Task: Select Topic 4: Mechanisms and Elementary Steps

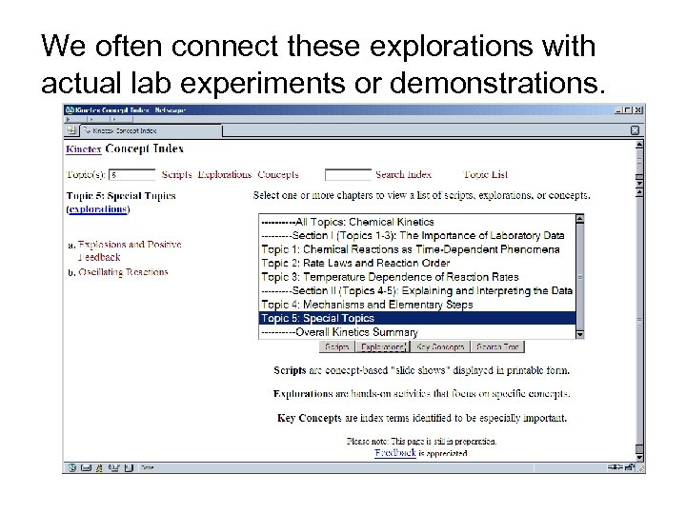Action: click(x=417, y=305)
